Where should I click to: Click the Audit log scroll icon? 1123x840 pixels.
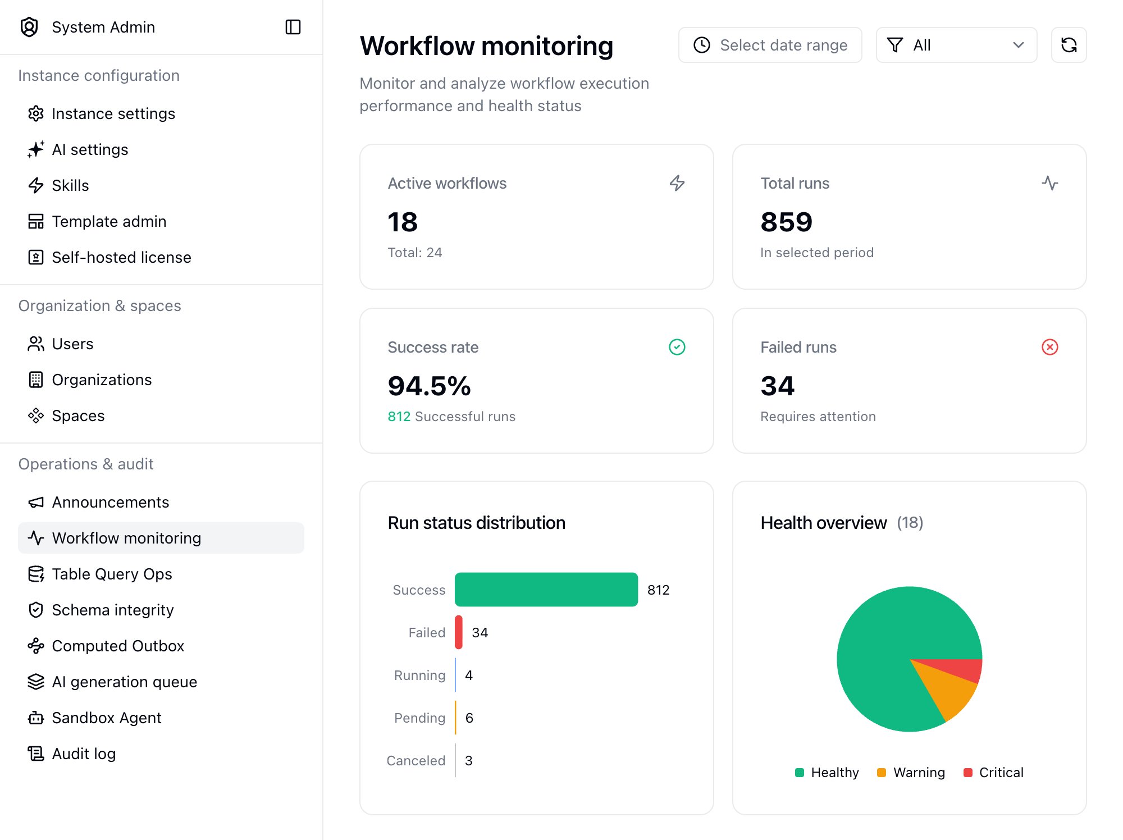point(36,754)
